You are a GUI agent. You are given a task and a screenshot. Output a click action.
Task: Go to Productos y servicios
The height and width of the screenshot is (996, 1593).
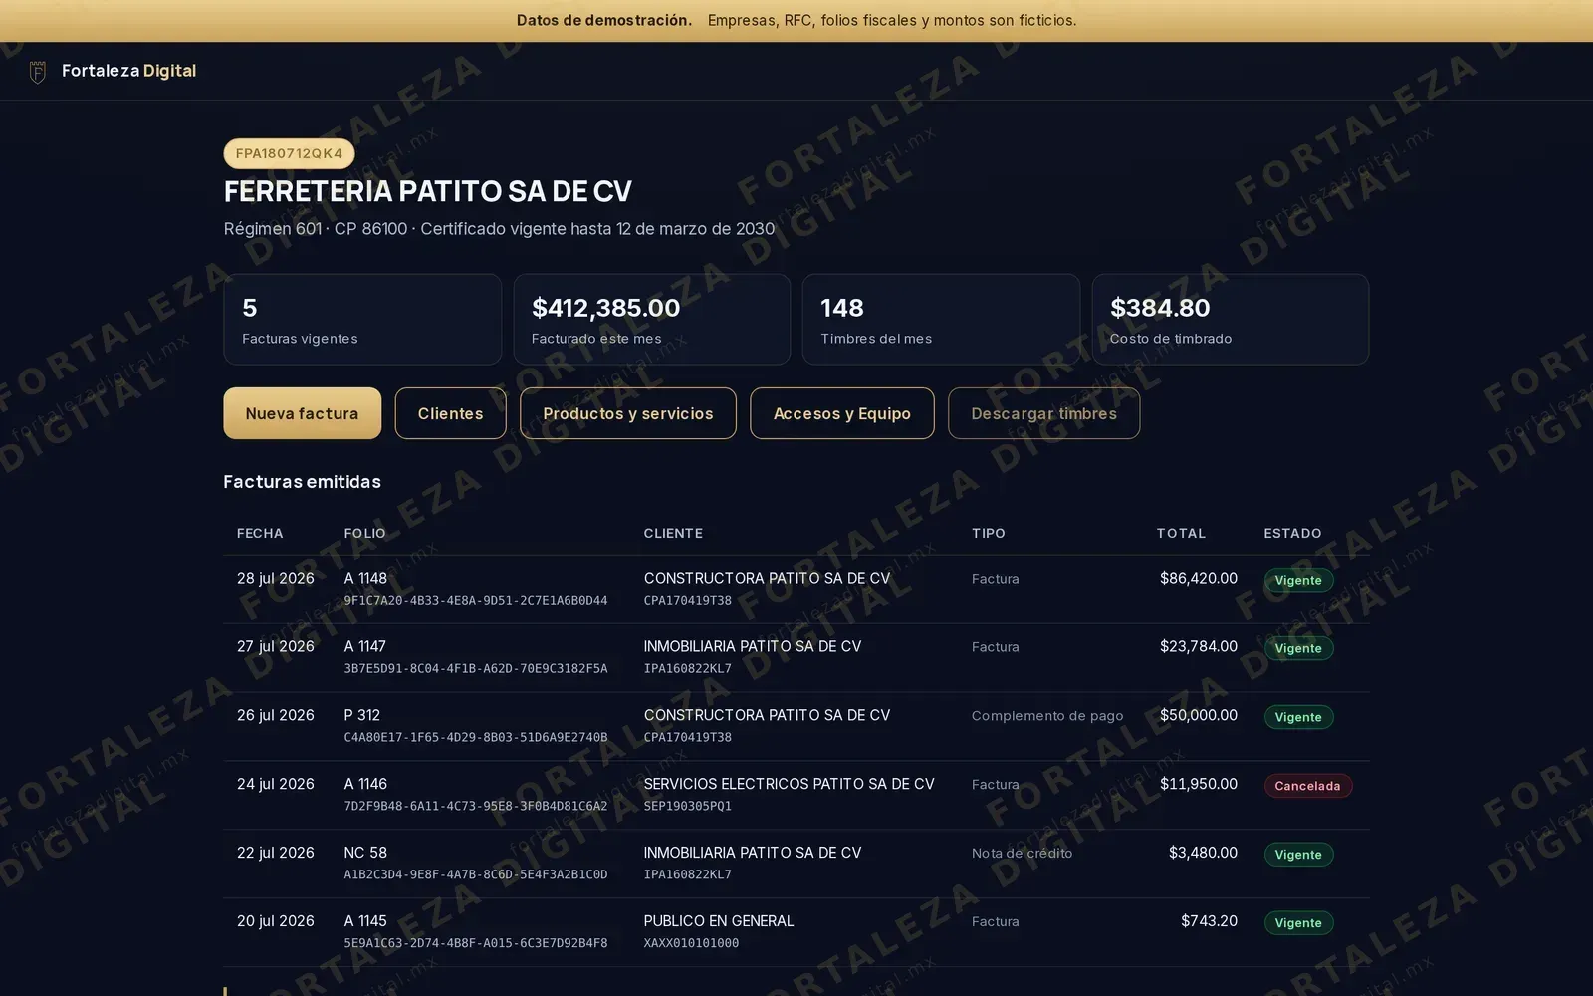(x=628, y=413)
